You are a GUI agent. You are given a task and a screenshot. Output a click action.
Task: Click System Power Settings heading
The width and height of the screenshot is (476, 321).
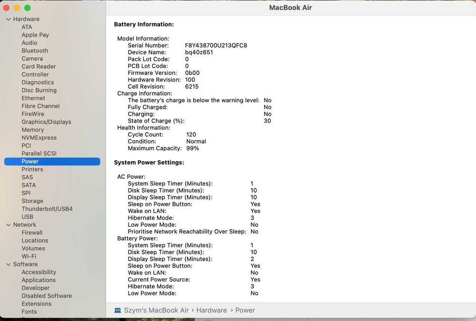tap(149, 162)
